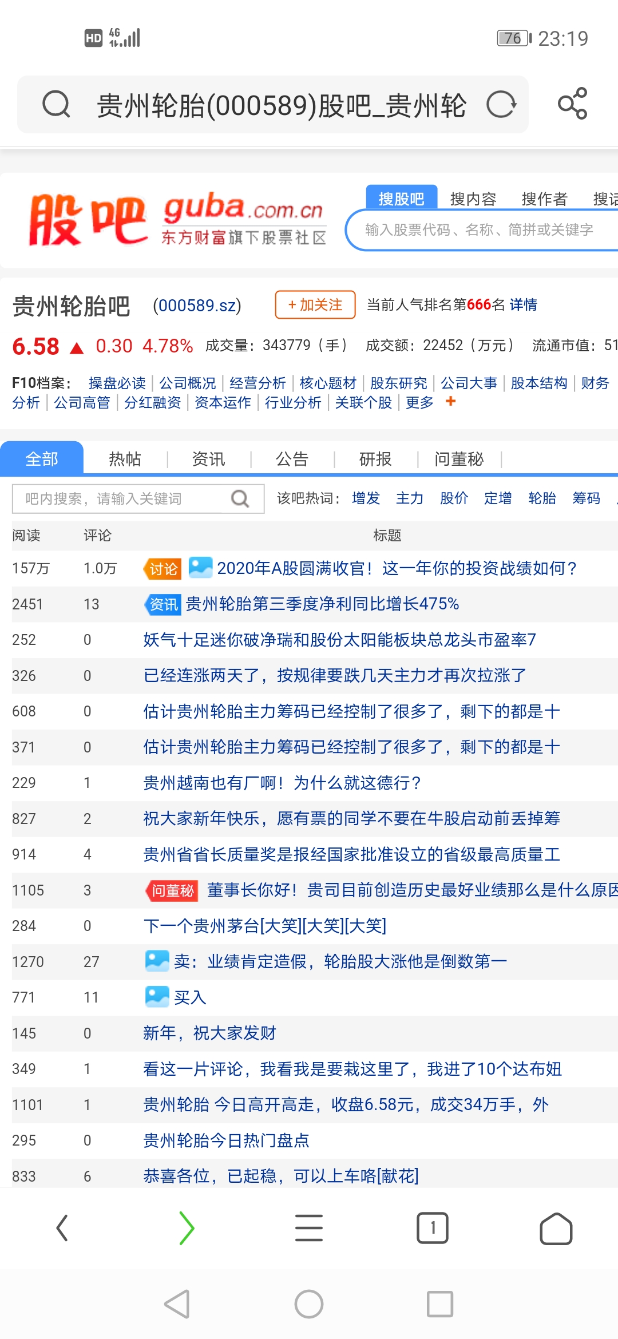
Task: Tap the browser home icon
Action: pos(556,1228)
